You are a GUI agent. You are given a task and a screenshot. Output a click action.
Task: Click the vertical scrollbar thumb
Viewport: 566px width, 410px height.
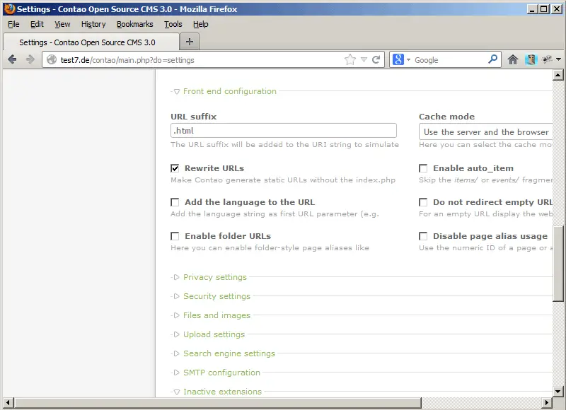(558, 263)
